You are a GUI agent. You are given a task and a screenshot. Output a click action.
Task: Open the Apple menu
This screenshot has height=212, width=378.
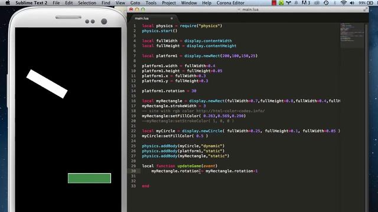tap(8, 3)
